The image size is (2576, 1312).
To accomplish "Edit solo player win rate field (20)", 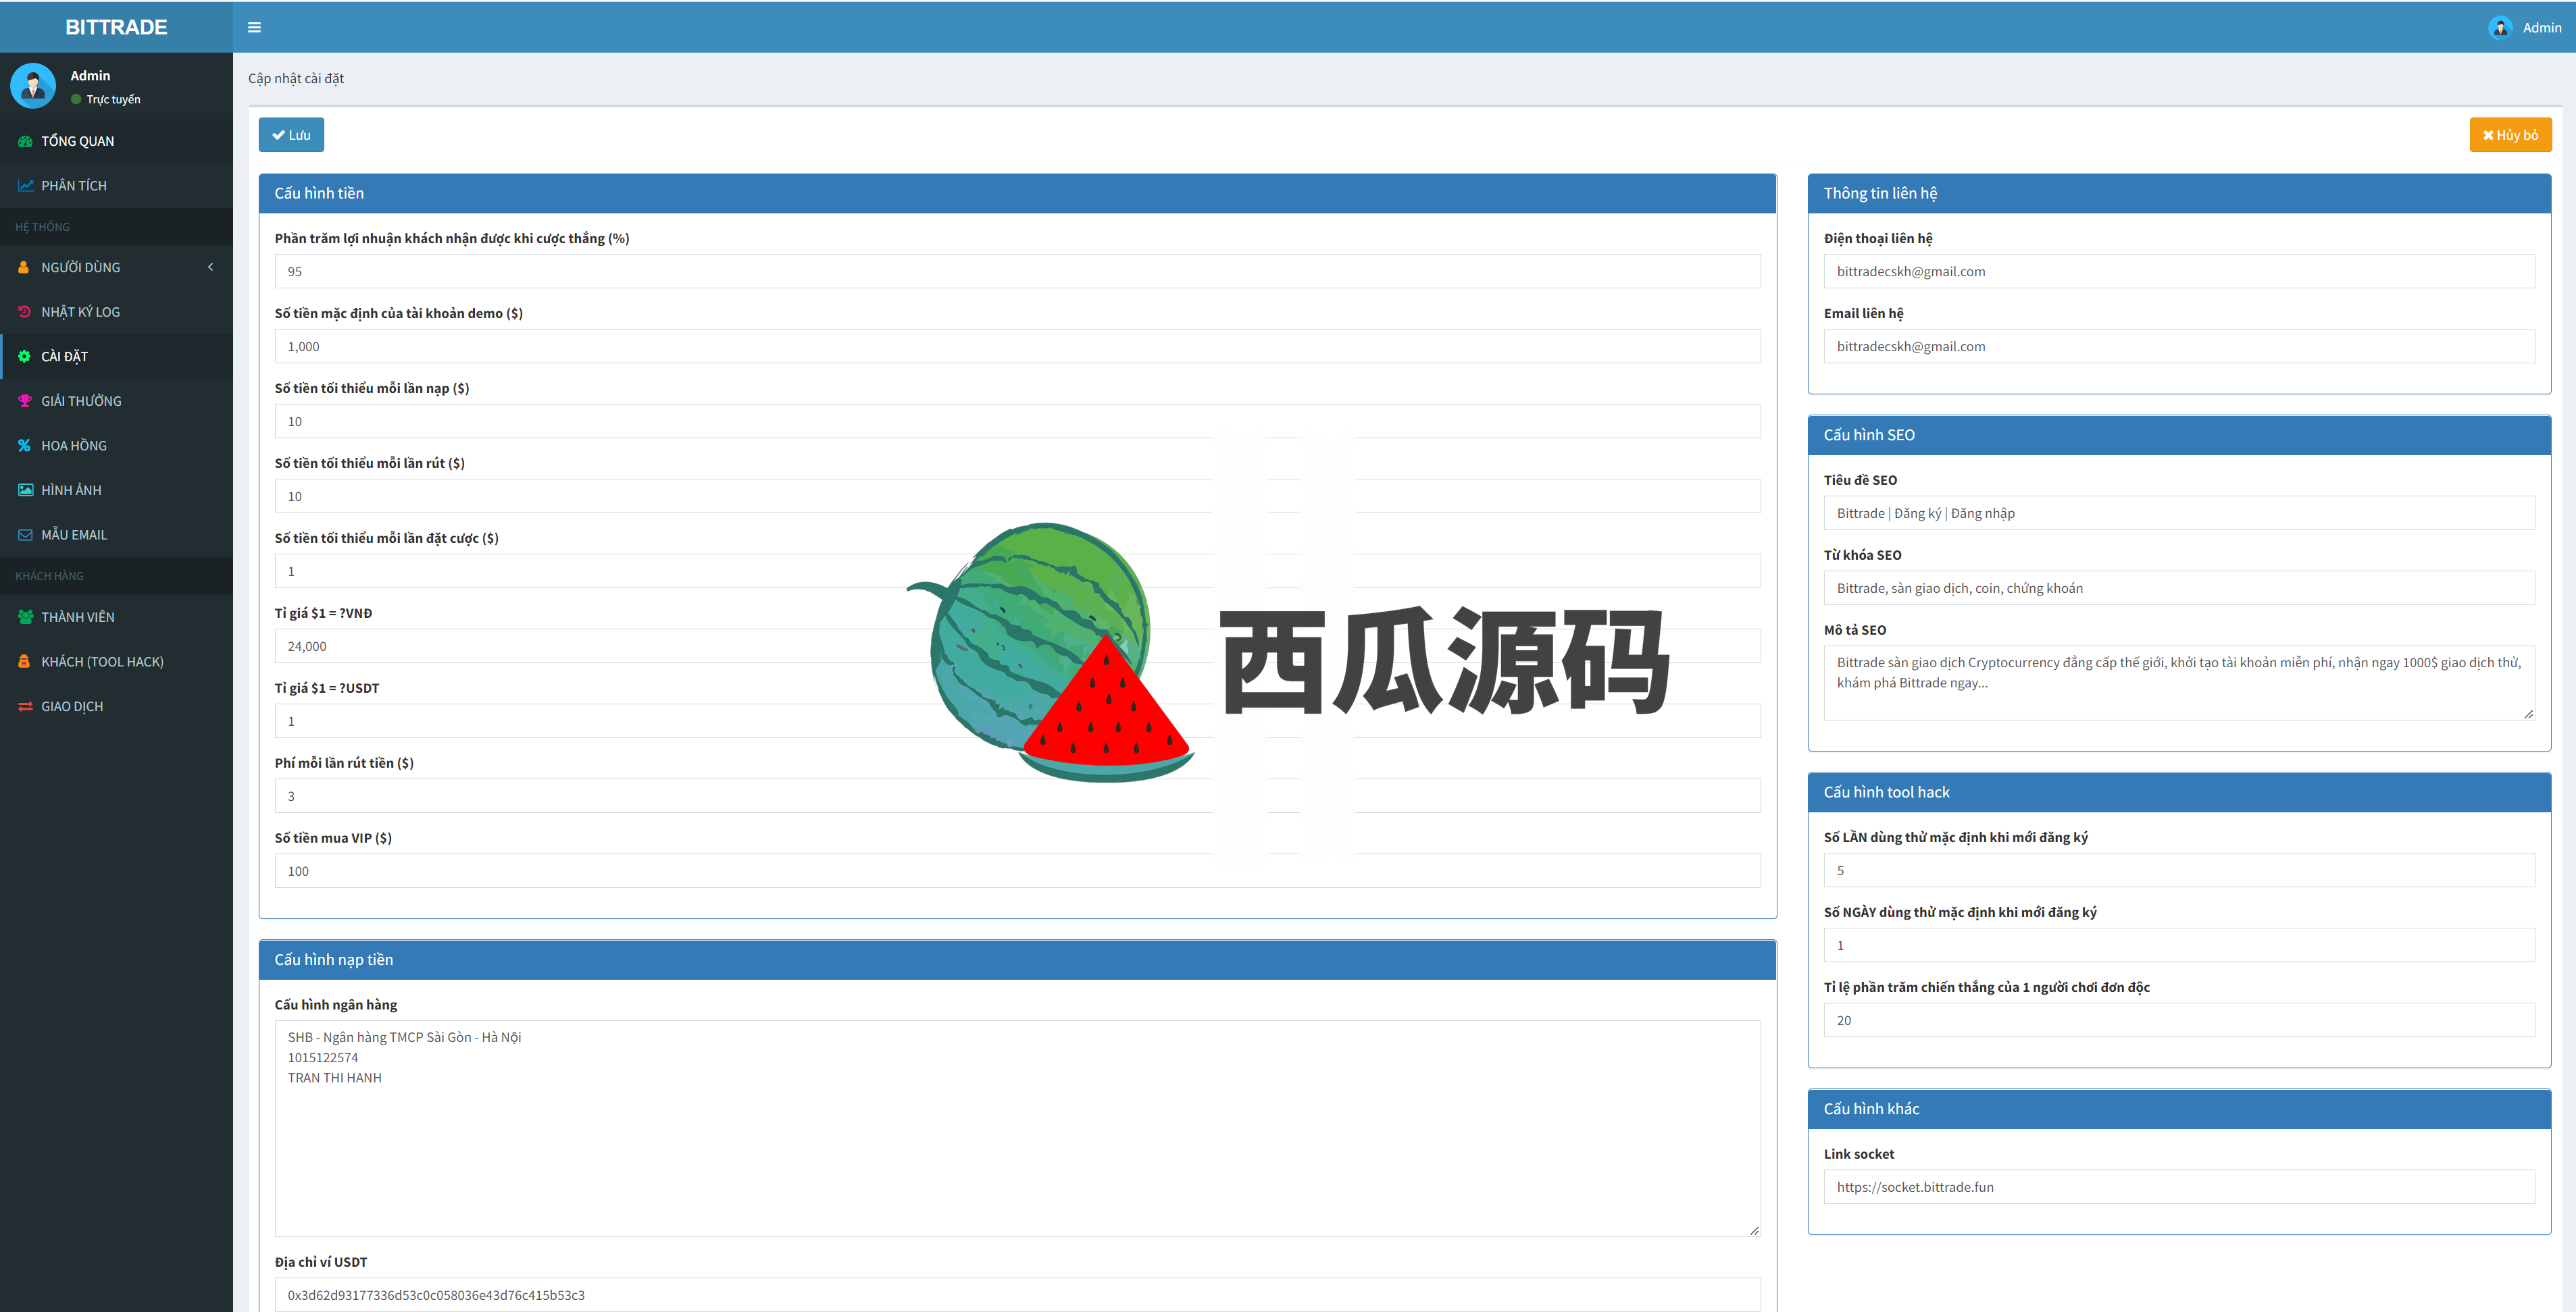I will click(2179, 1019).
